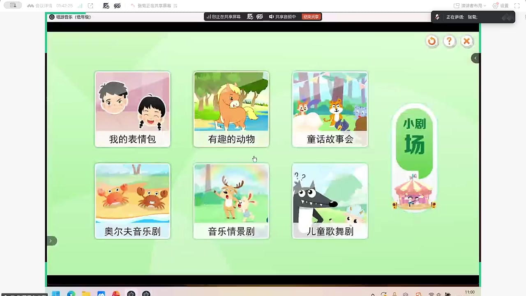Open the 我的表情包 card
The width and height of the screenshot is (526, 296).
tap(132, 109)
